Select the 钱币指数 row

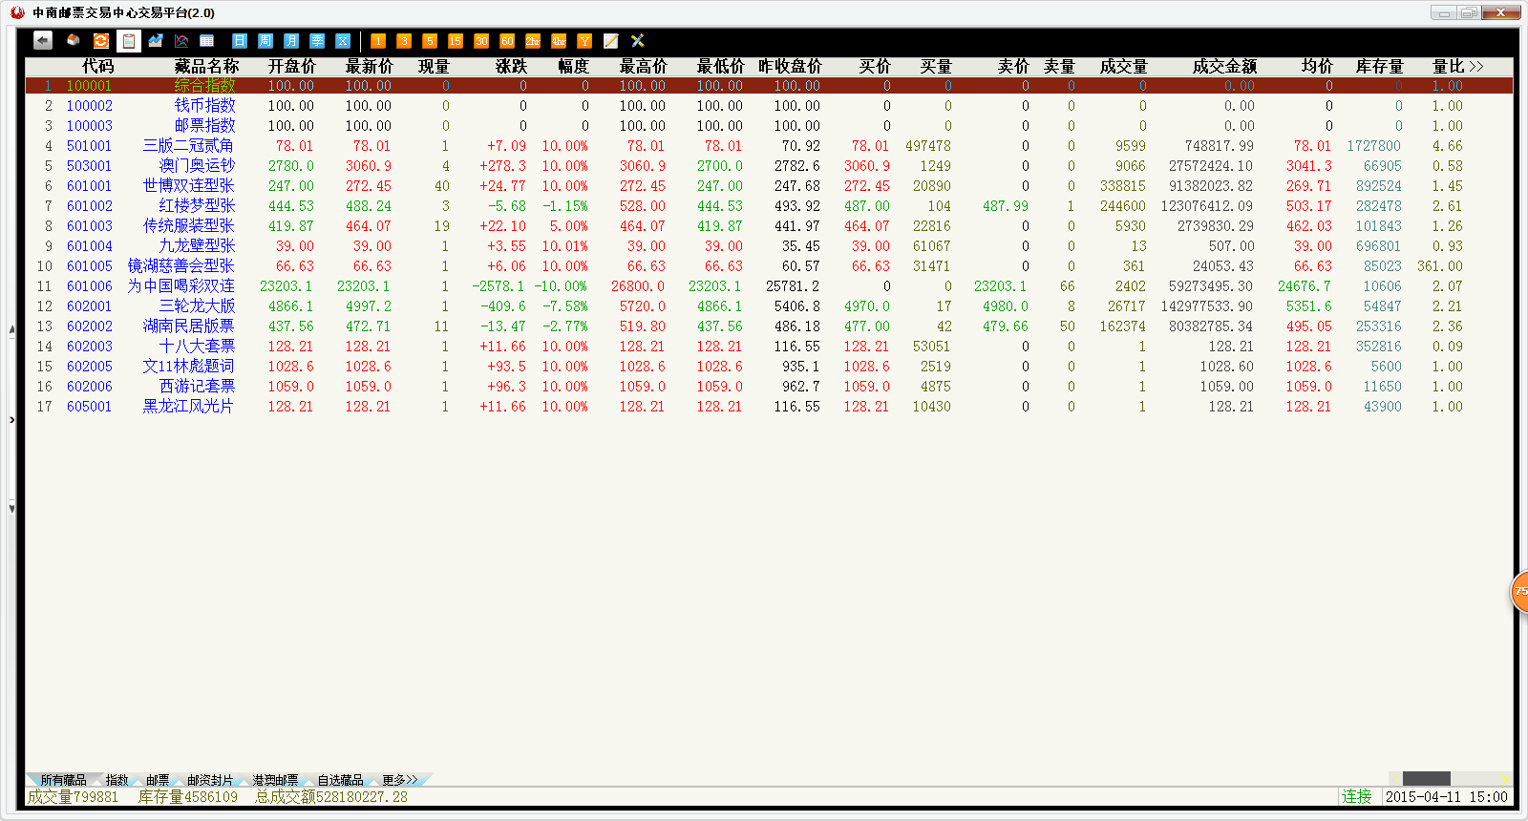[x=769, y=106]
